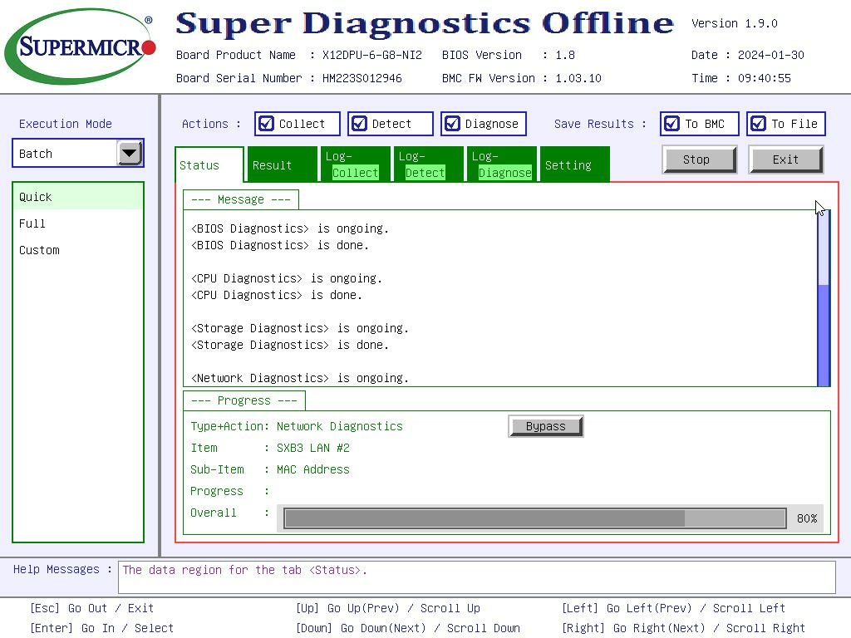Click the Stop button
851x638 pixels.
tap(698, 159)
